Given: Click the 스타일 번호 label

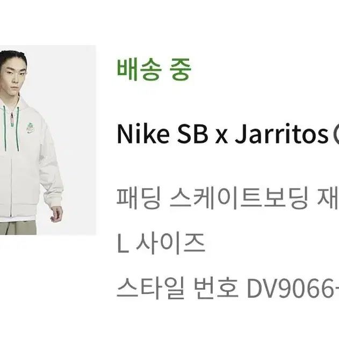Looking at the screenshot, I should click(x=177, y=288).
